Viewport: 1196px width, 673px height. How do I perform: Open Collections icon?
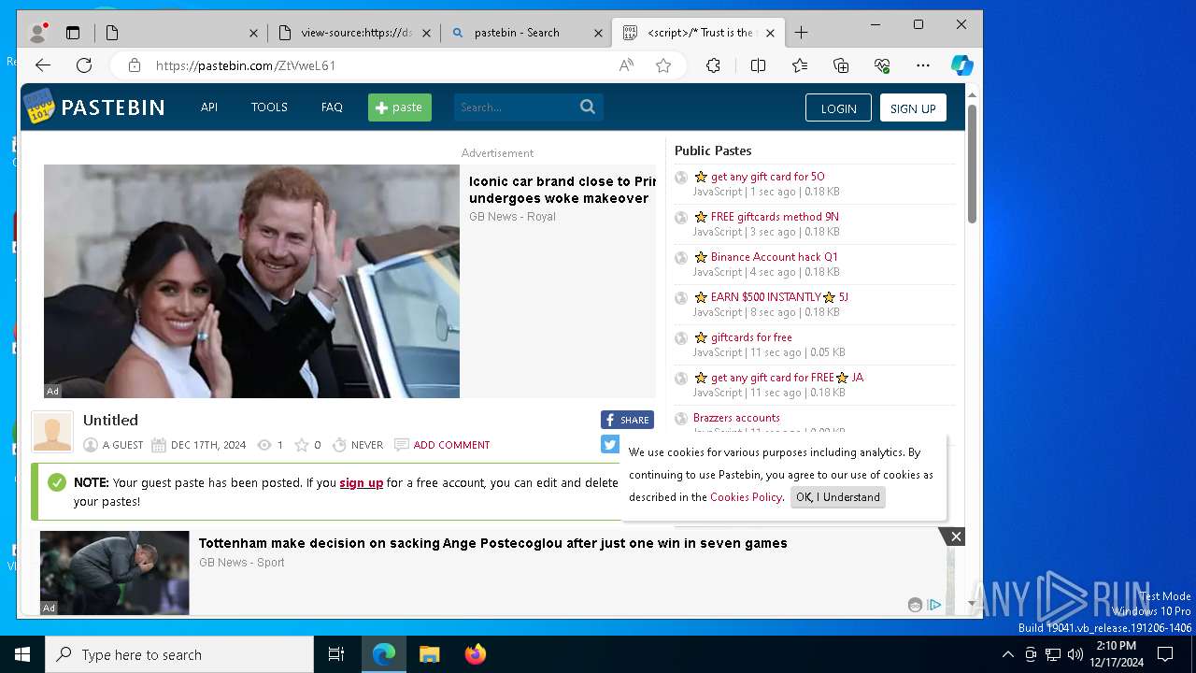(841, 65)
